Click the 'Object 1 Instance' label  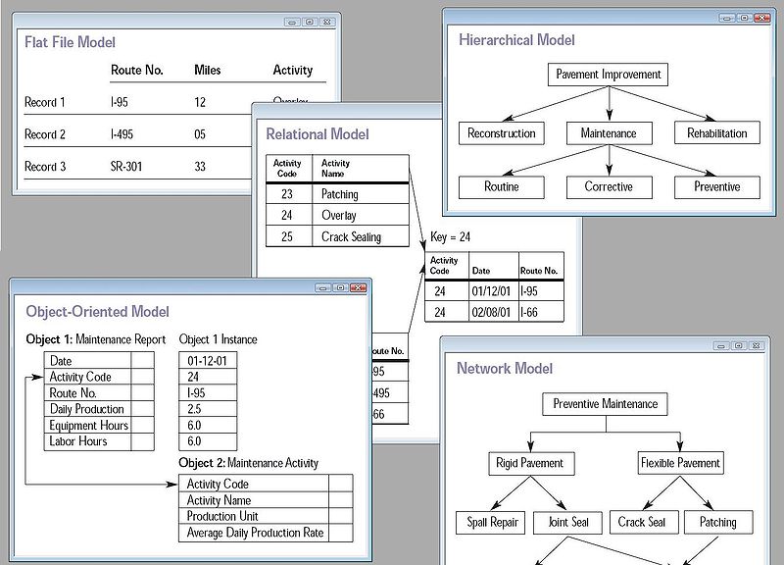pyautogui.click(x=218, y=339)
